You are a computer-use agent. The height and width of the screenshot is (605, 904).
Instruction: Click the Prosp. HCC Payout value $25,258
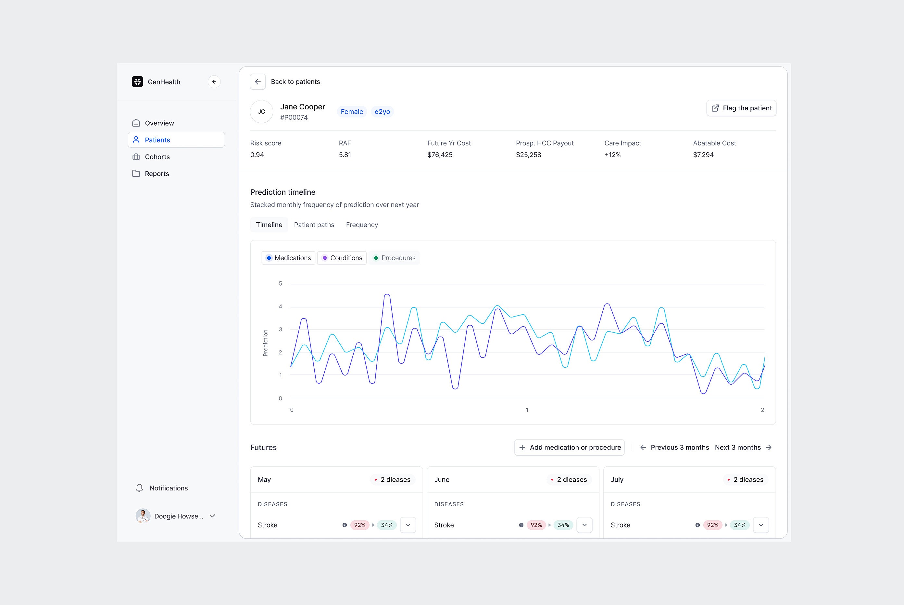click(x=528, y=155)
